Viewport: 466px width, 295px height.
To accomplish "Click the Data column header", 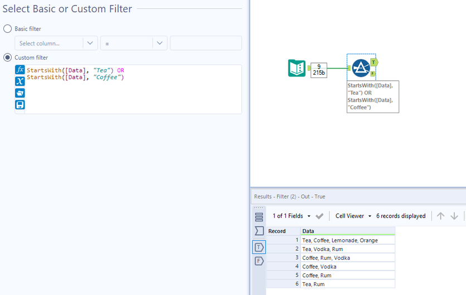I will tap(348, 231).
